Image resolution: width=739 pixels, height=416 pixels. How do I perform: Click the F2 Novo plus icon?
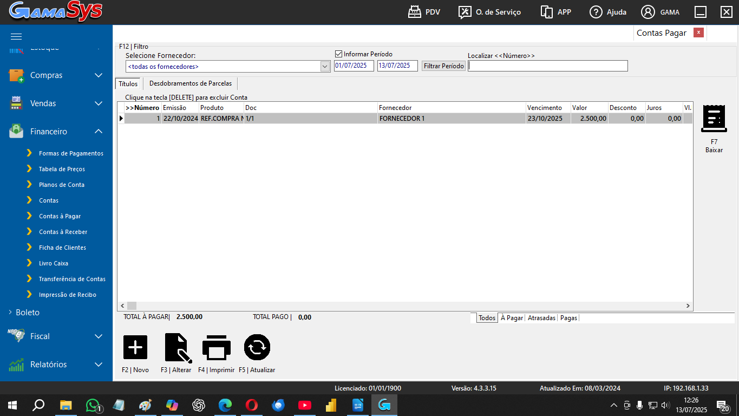135,347
